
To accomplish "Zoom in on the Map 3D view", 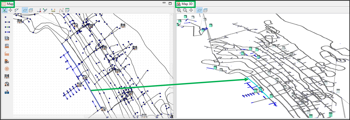I will click(179, 10).
